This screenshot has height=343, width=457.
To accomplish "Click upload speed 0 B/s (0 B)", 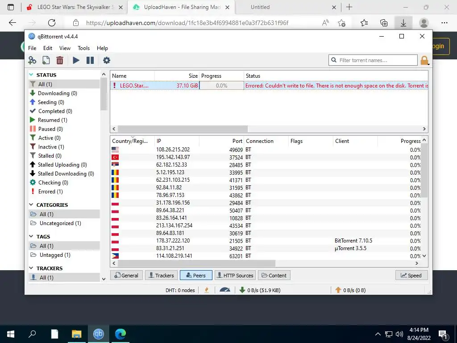I will pyautogui.click(x=351, y=290).
